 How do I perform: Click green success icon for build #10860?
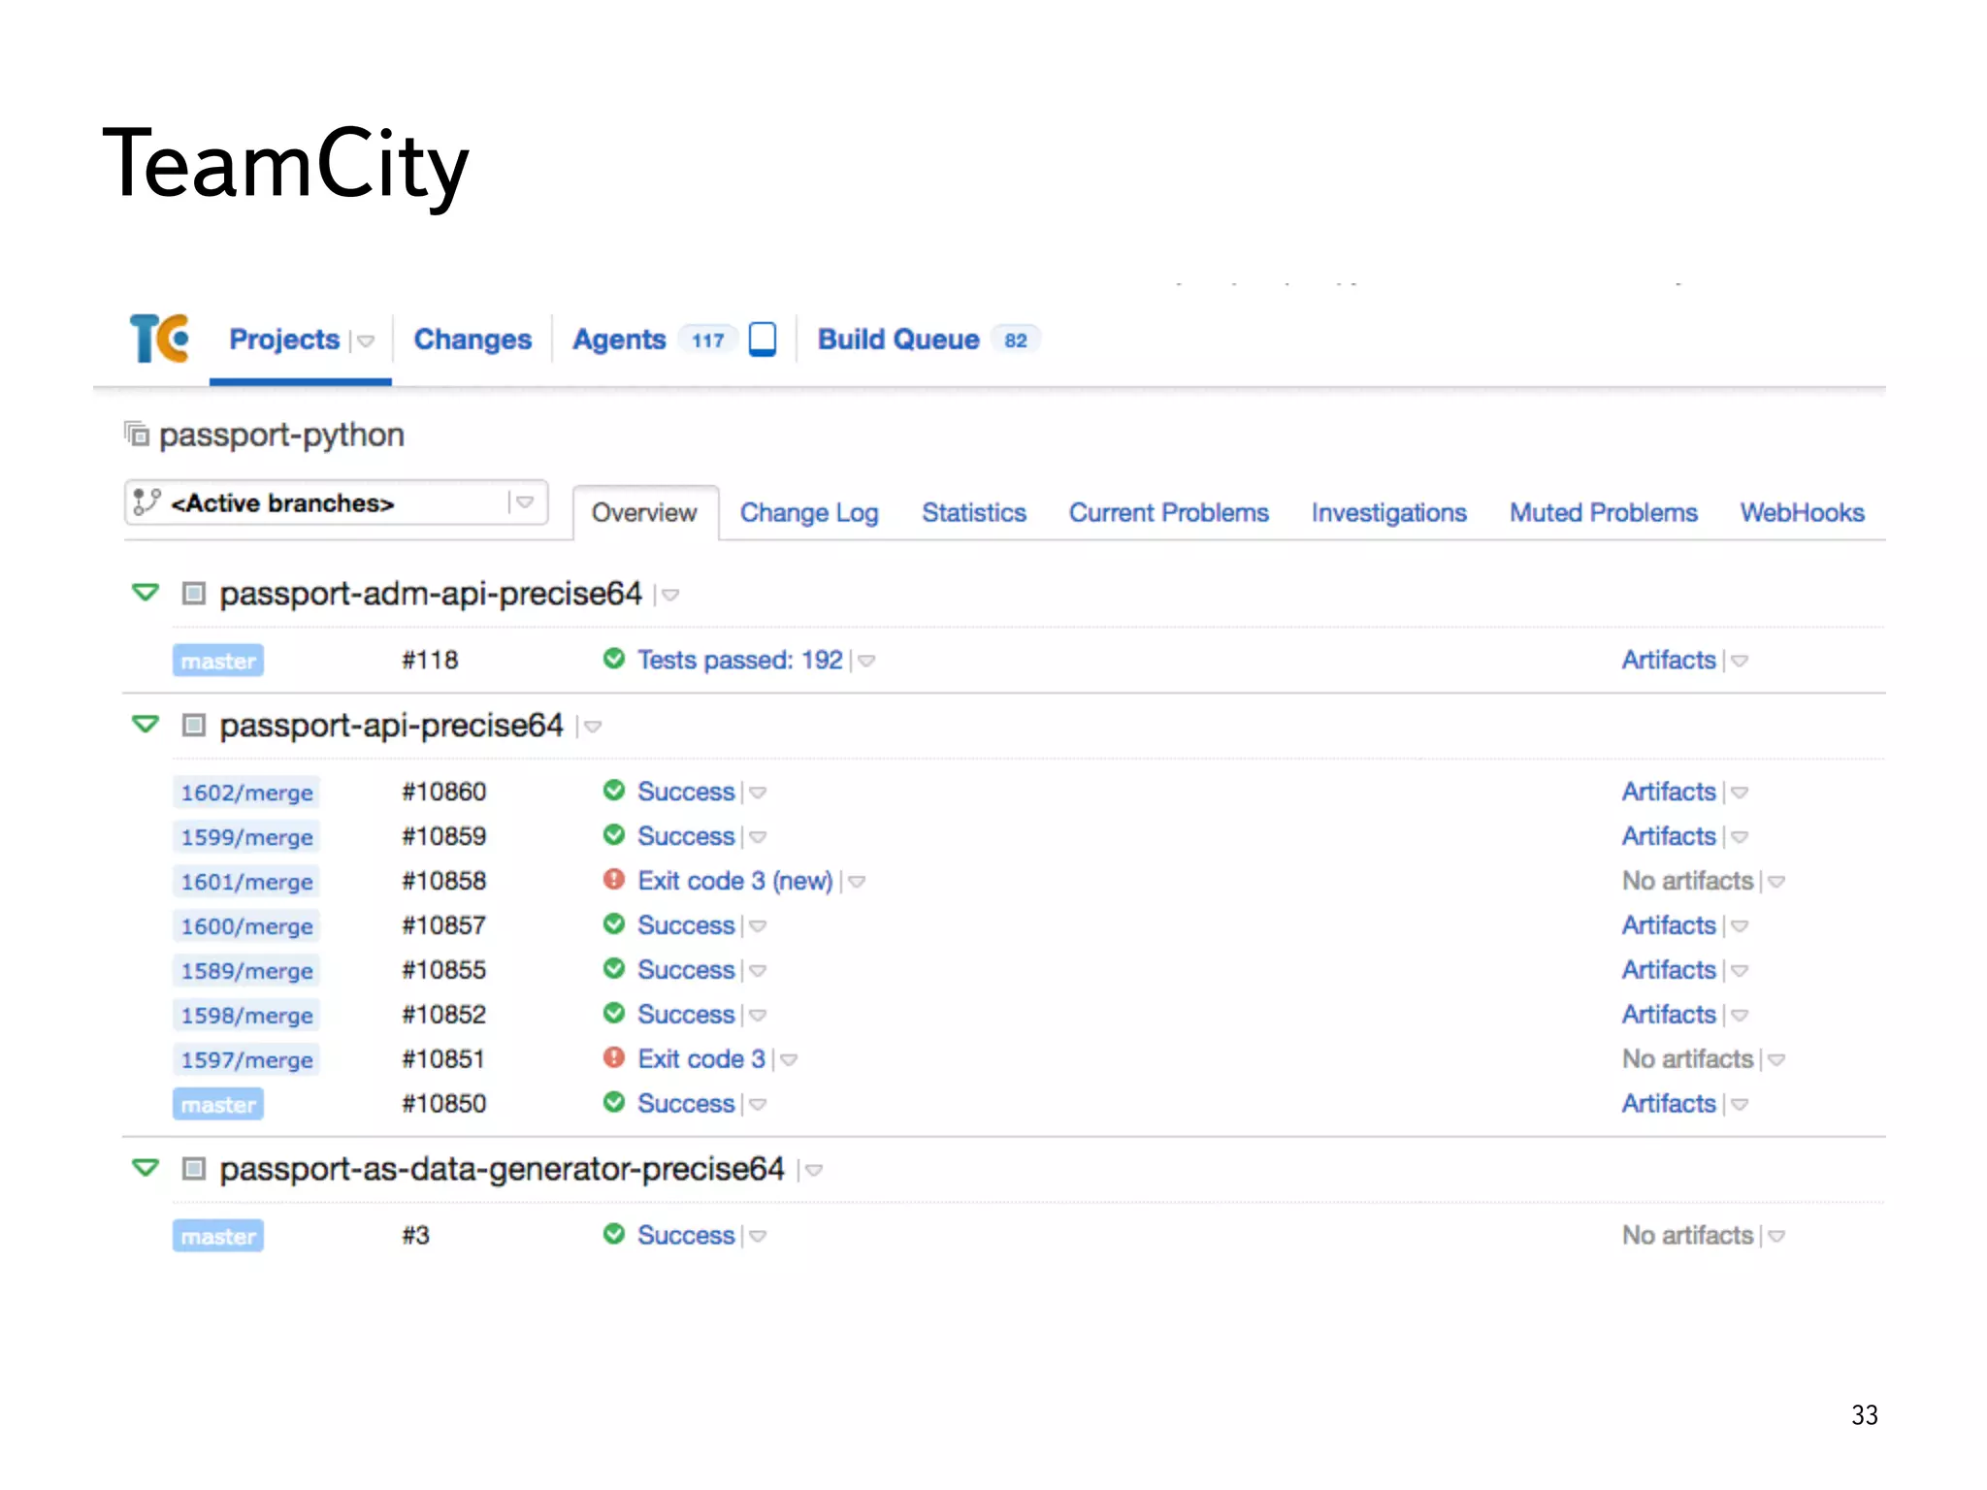click(x=614, y=791)
